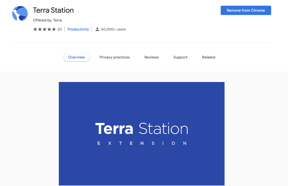Click the Terra Station globe logo icon
The height and width of the screenshot is (186, 288).
click(20, 13)
